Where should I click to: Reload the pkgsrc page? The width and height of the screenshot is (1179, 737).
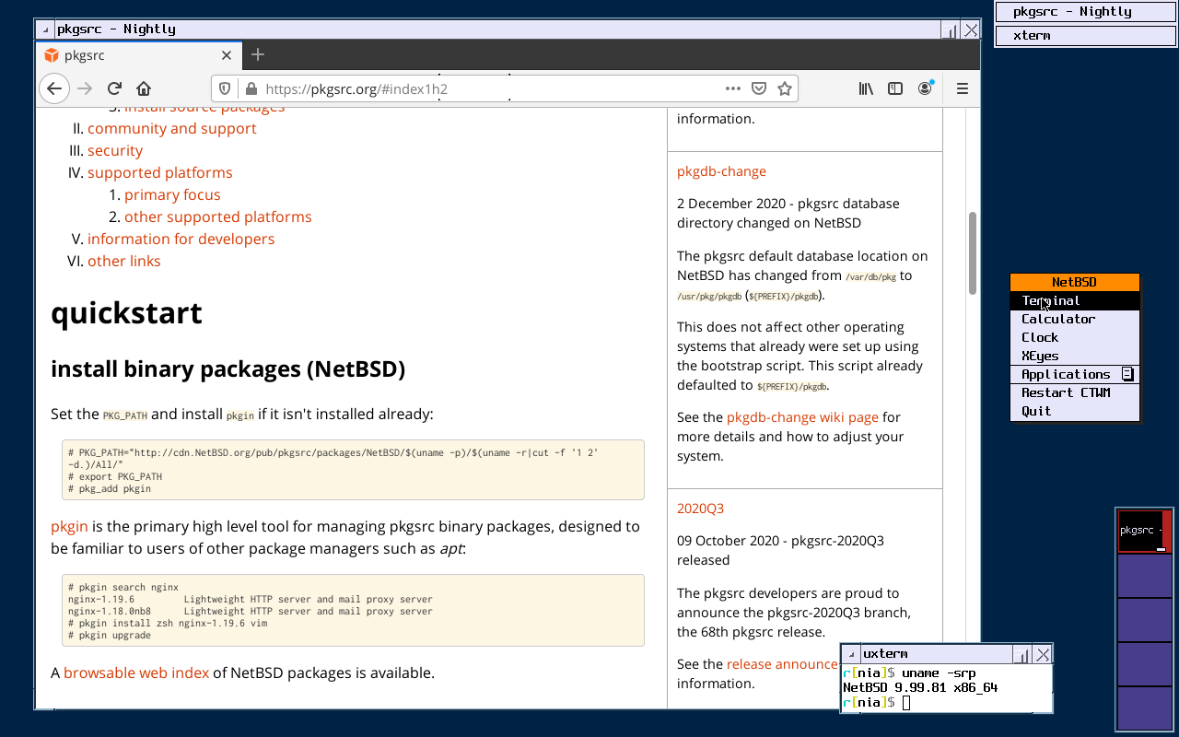tap(114, 88)
